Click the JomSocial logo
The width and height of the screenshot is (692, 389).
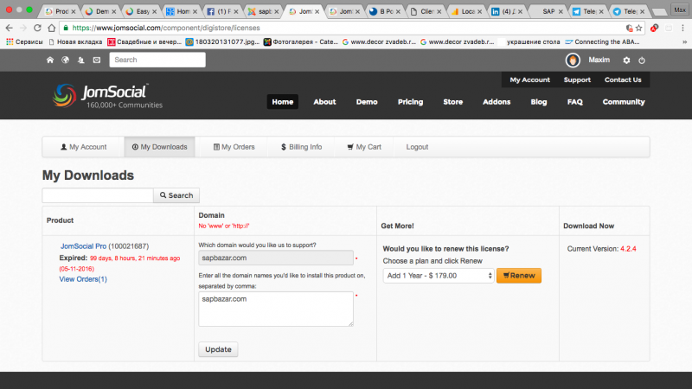tap(107, 96)
